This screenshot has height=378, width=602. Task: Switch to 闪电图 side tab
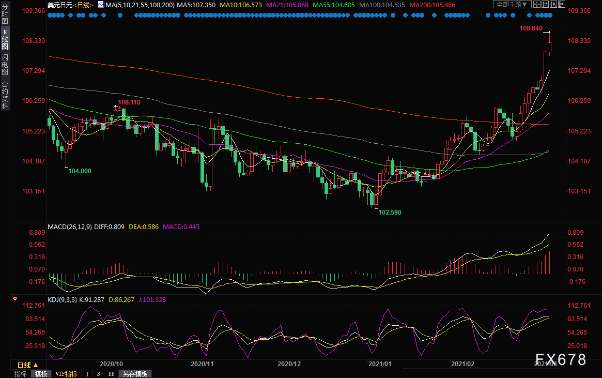click(5, 65)
